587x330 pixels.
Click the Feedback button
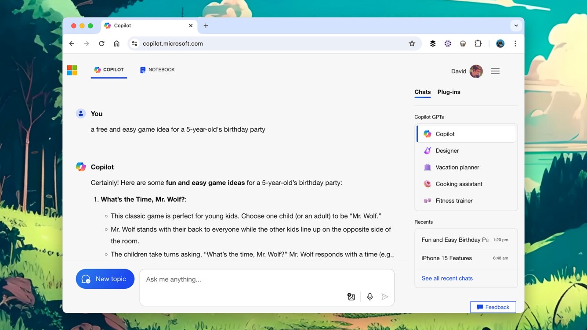tap(493, 307)
